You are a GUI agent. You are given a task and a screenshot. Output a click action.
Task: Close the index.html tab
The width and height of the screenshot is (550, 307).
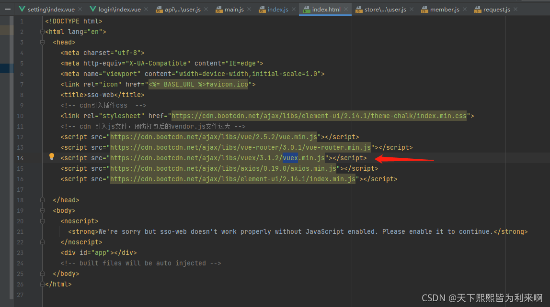pyautogui.click(x=346, y=9)
